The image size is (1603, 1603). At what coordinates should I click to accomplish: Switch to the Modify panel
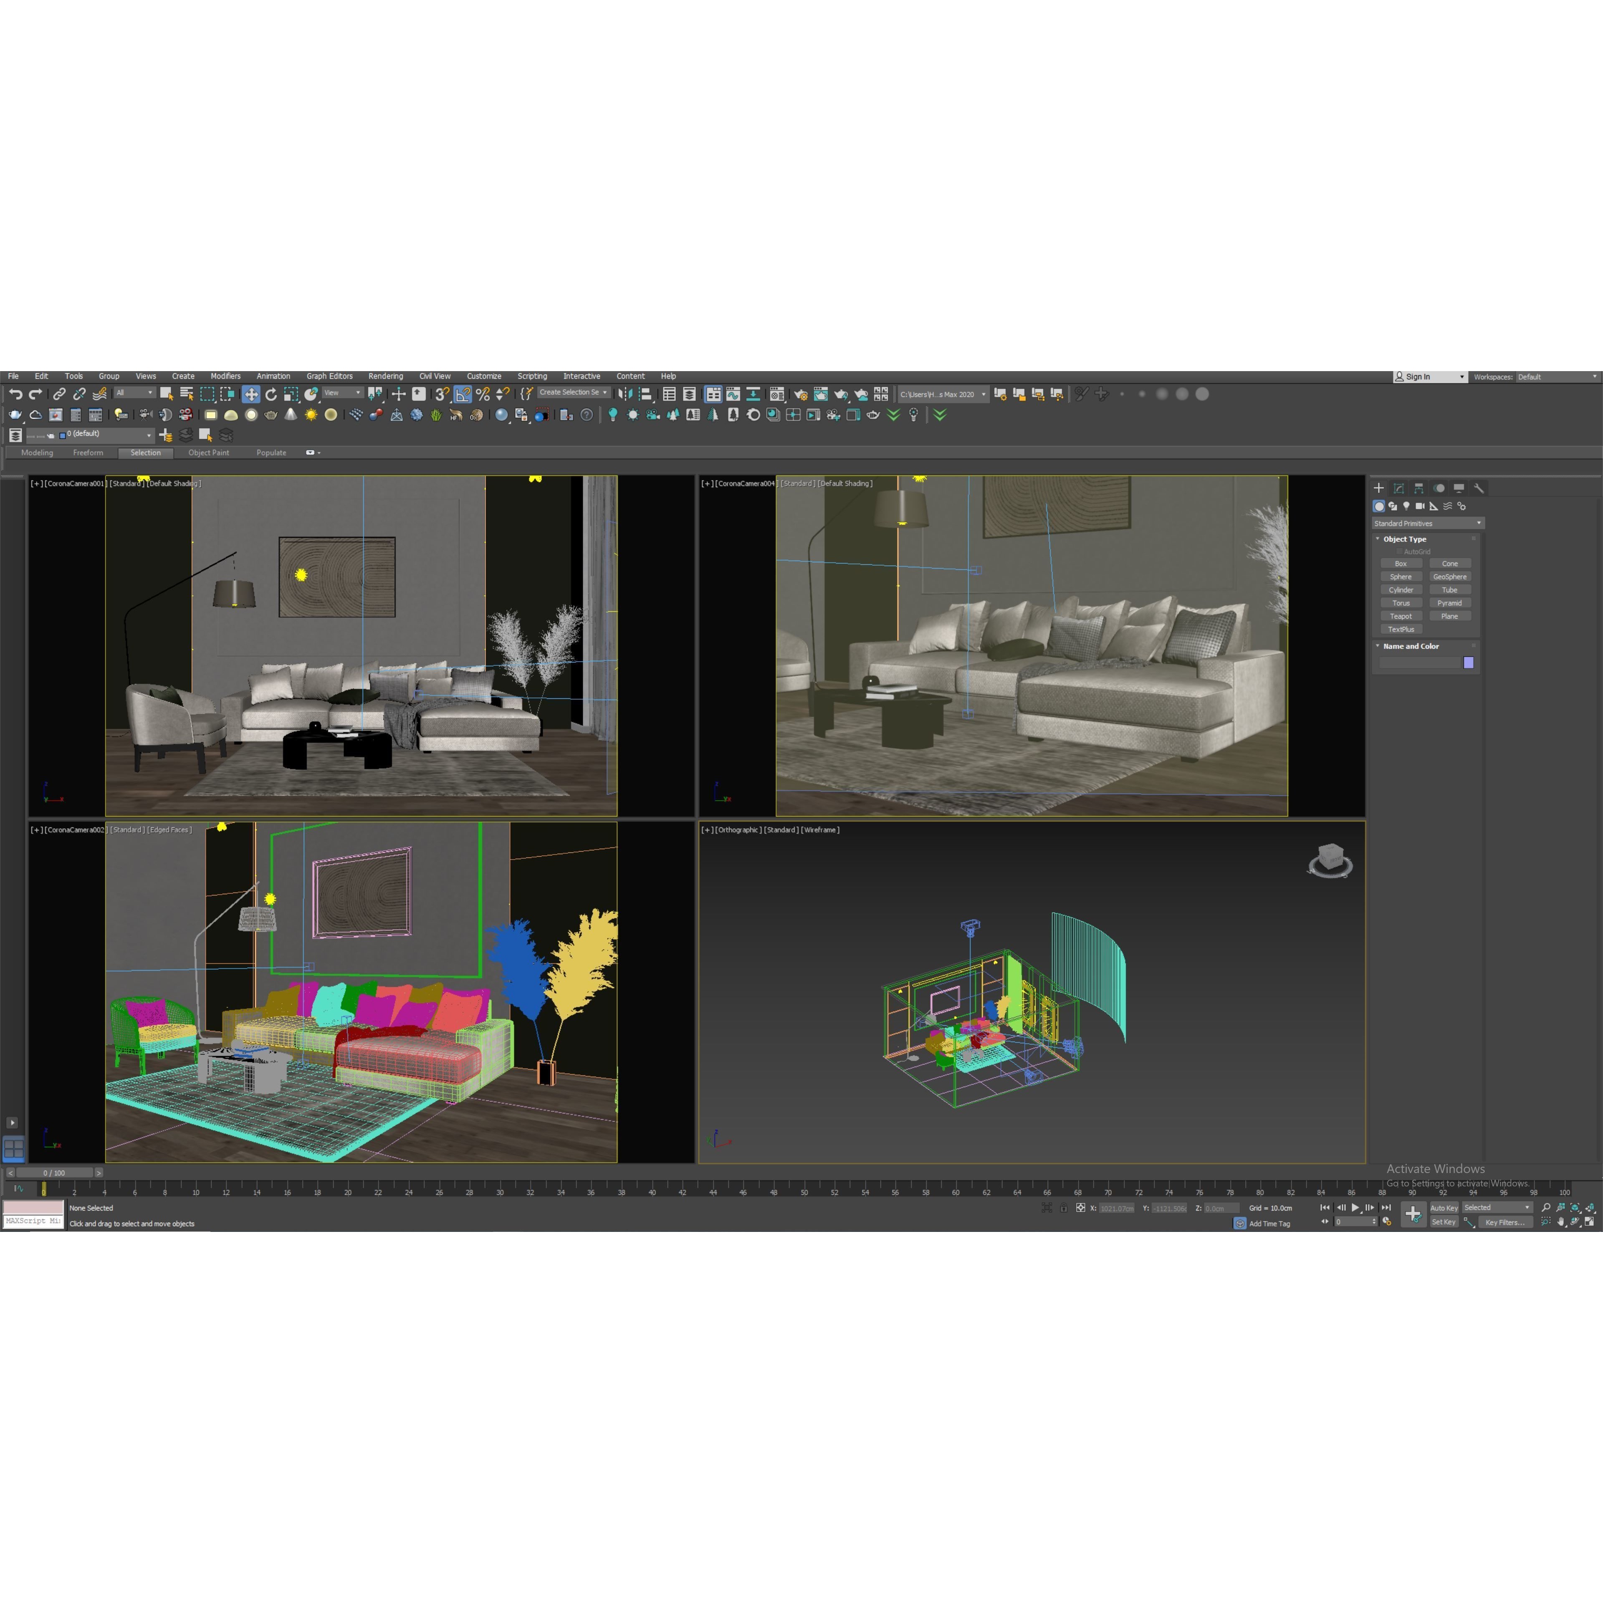tap(1398, 490)
